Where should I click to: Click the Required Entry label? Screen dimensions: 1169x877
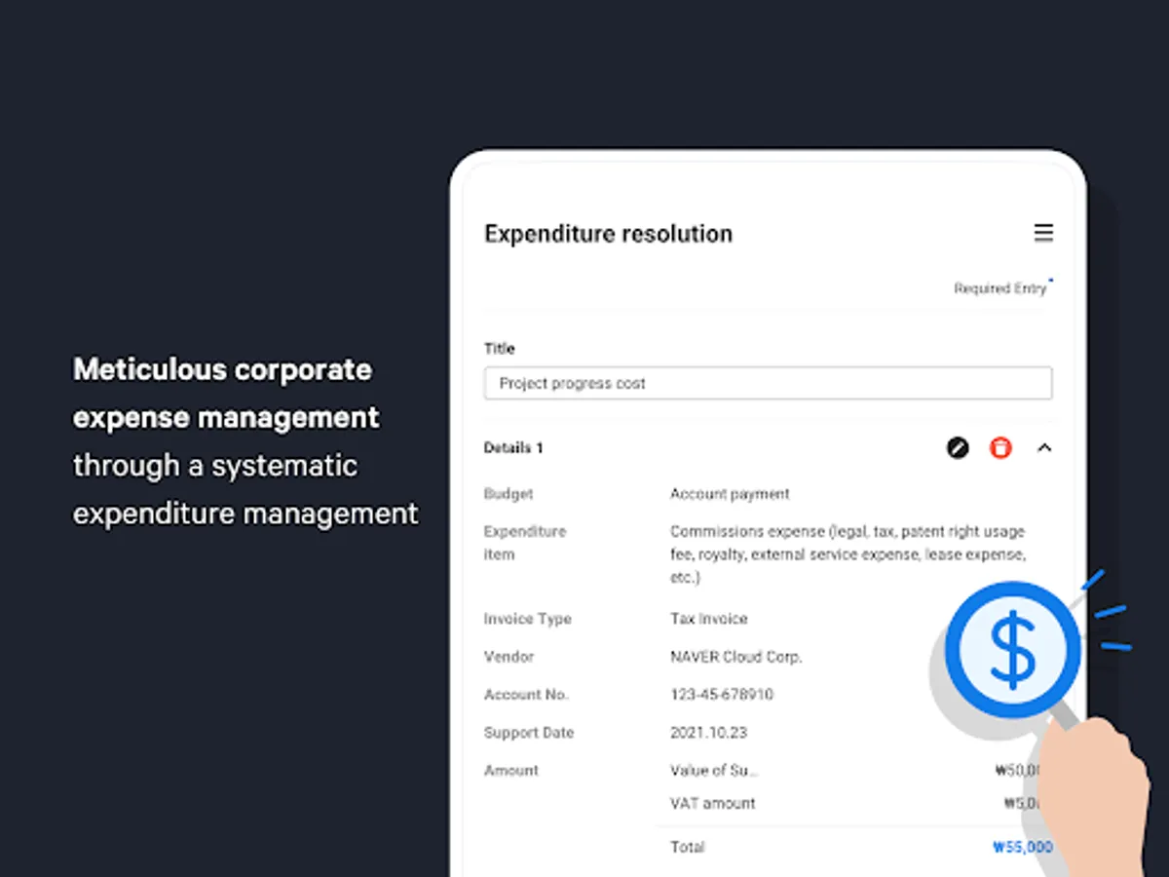click(x=1000, y=288)
